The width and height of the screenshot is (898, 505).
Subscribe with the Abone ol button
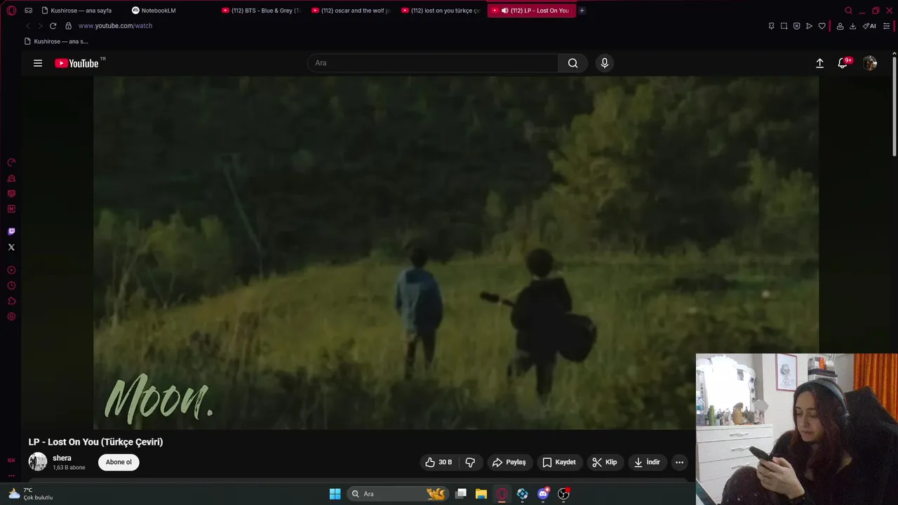[119, 462]
